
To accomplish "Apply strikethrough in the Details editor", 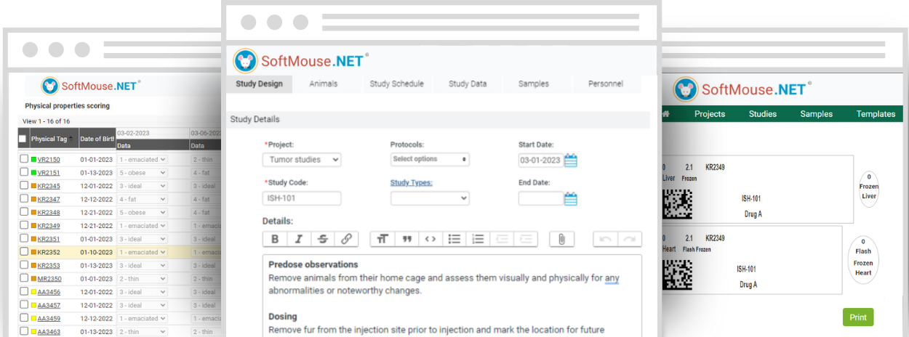I will (323, 239).
